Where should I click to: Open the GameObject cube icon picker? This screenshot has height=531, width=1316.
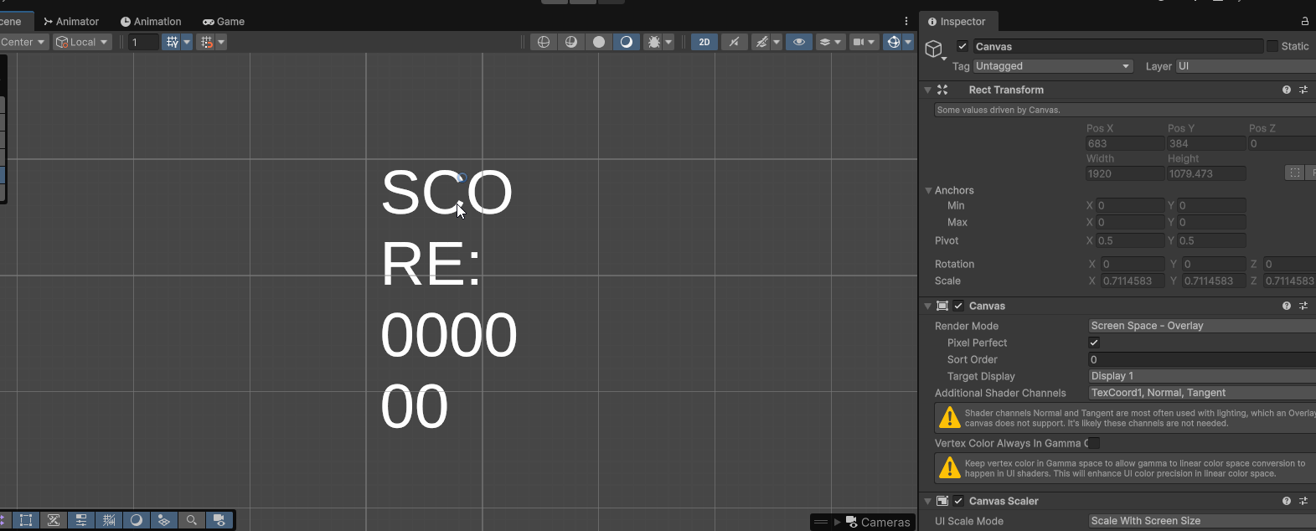point(934,49)
